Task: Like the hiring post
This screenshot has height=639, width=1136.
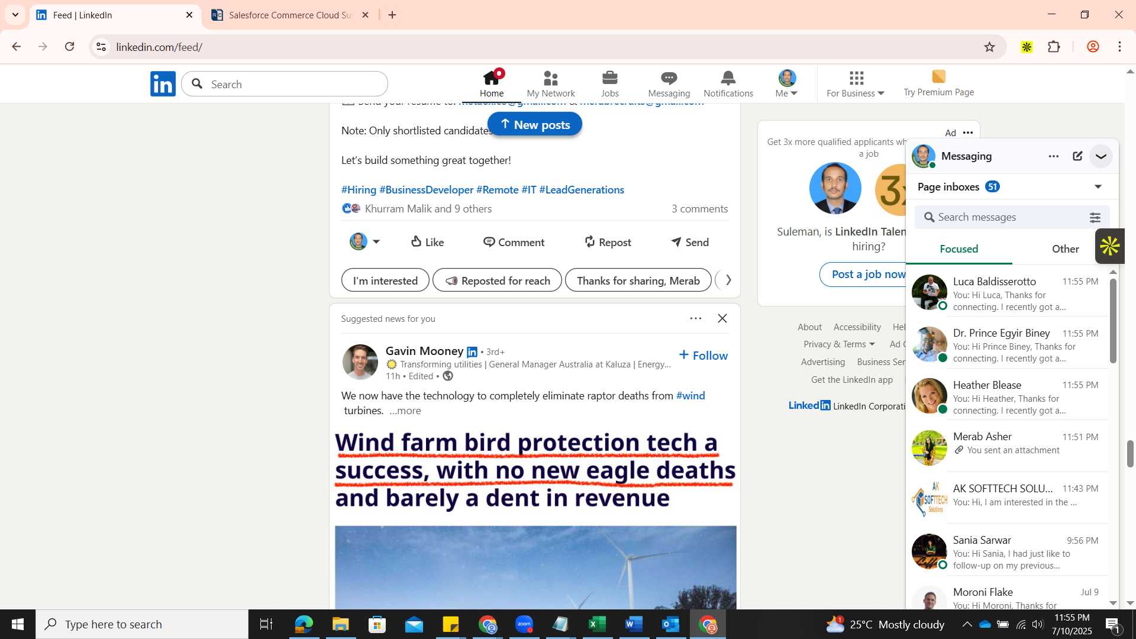Action: tap(427, 242)
